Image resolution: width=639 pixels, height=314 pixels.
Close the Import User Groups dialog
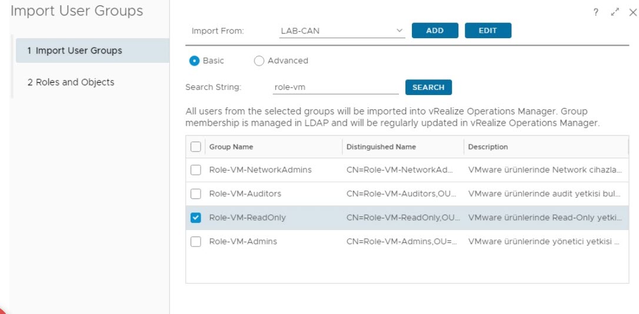[x=633, y=12]
